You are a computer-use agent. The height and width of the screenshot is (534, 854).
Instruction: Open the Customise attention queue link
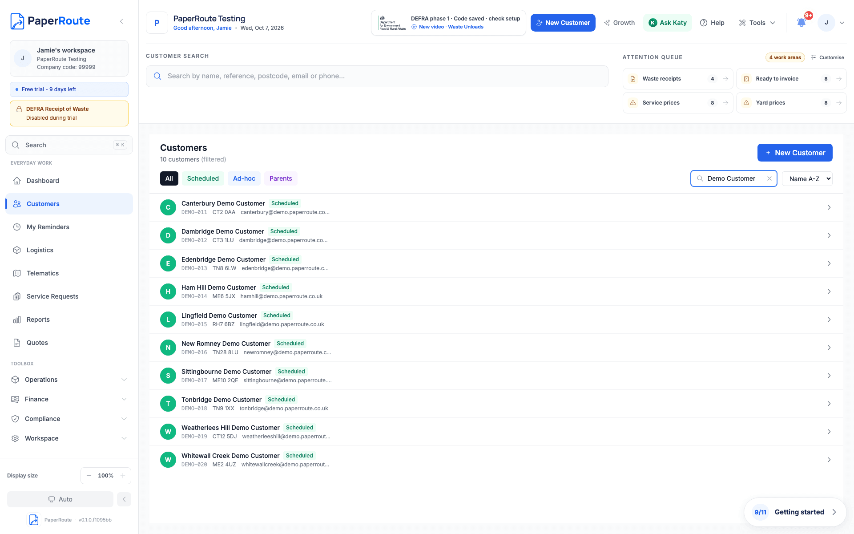click(827, 57)
